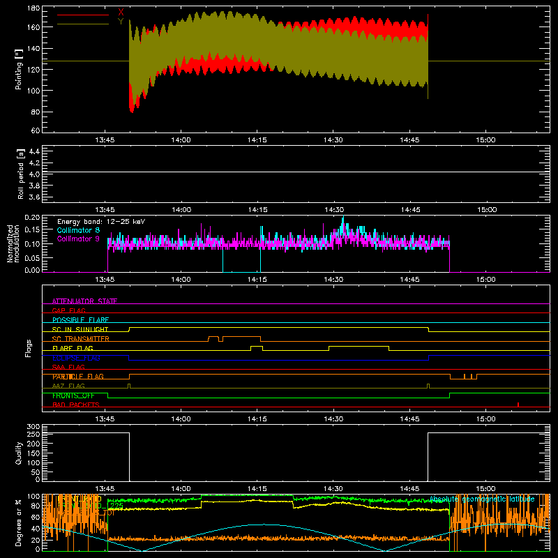Image resolution: width=558 pixels, height=558 pixels.
Task: Select the "Energy band: 12-25 keV" label
Action: 101,222
